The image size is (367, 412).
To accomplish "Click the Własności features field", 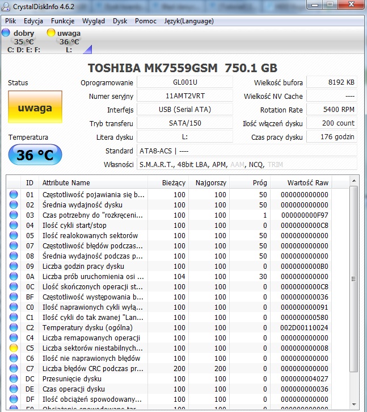I will (247, 164).
